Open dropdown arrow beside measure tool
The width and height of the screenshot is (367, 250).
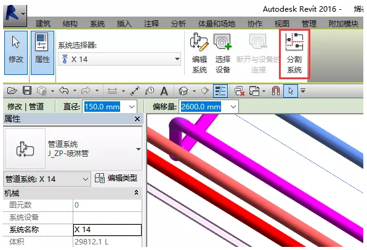point(123,91)
